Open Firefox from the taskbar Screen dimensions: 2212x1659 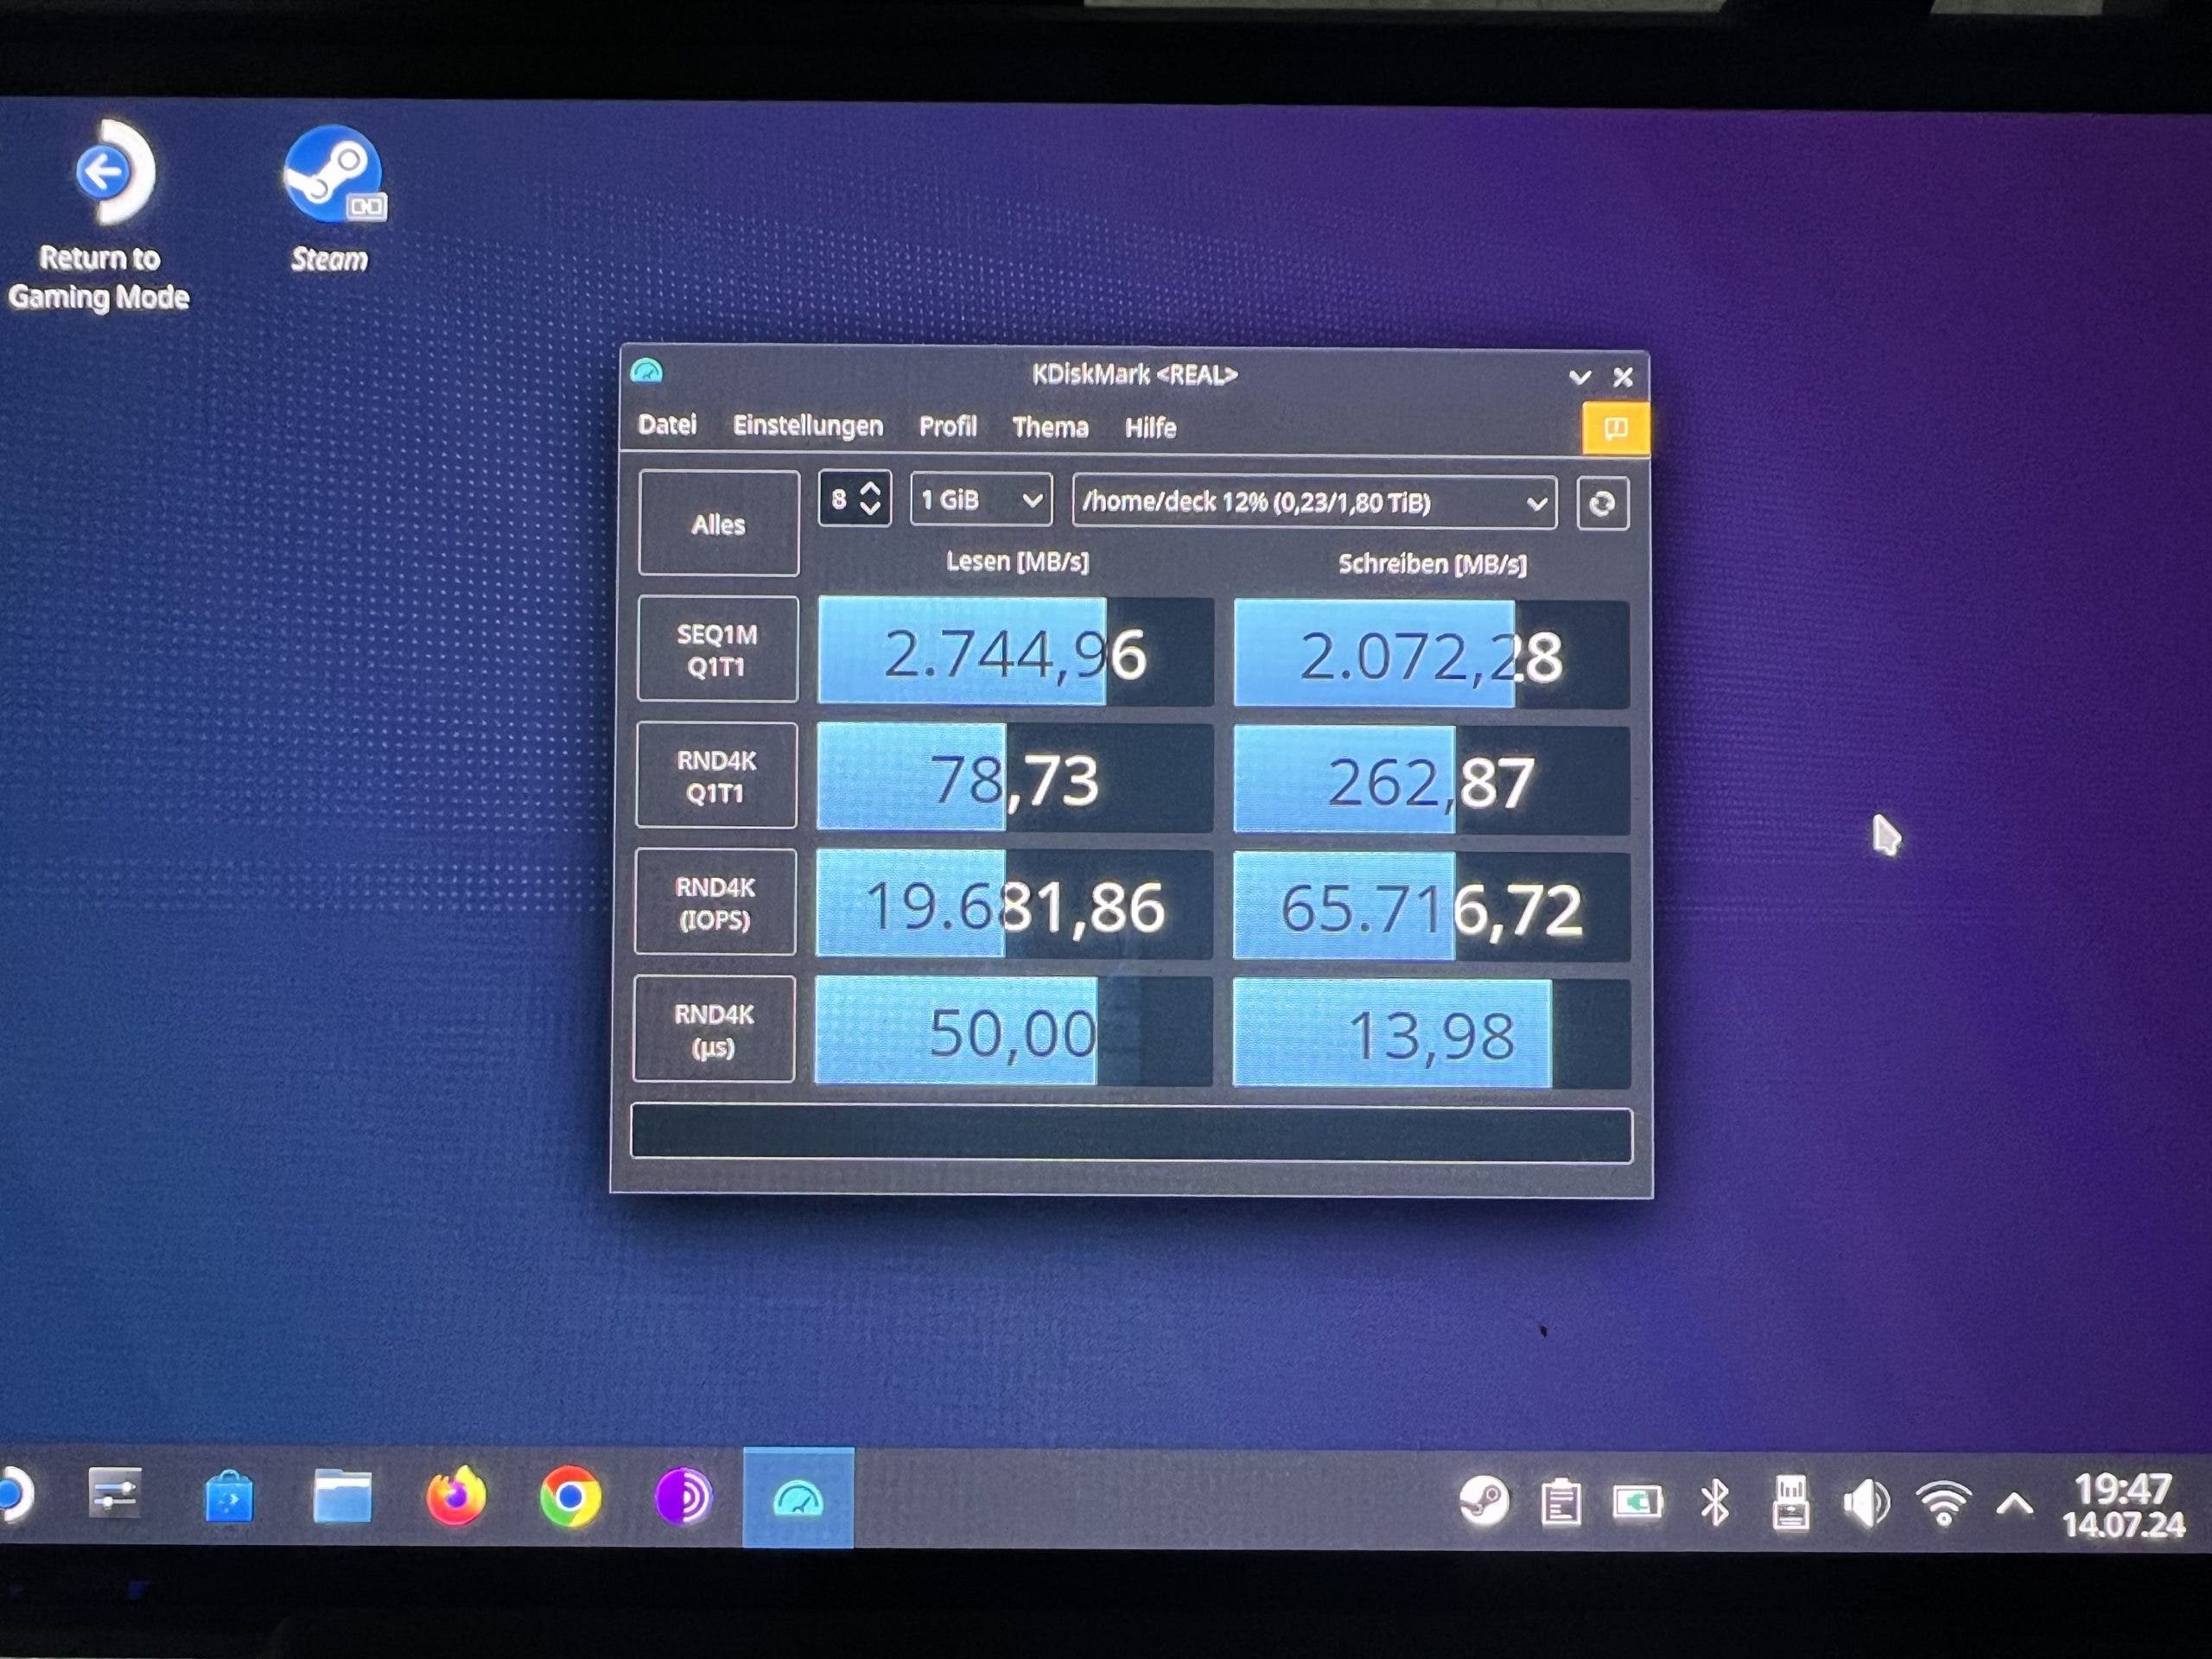(x=456, y=1497)
